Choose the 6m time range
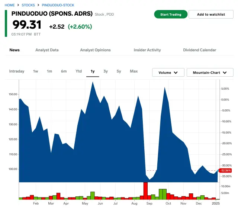The height and width of the screenshot is (209, 238). tap(64, 71)
